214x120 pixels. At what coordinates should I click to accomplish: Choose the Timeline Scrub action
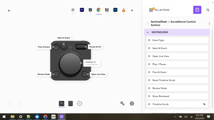pyautogui.click(x=177, y=104)
